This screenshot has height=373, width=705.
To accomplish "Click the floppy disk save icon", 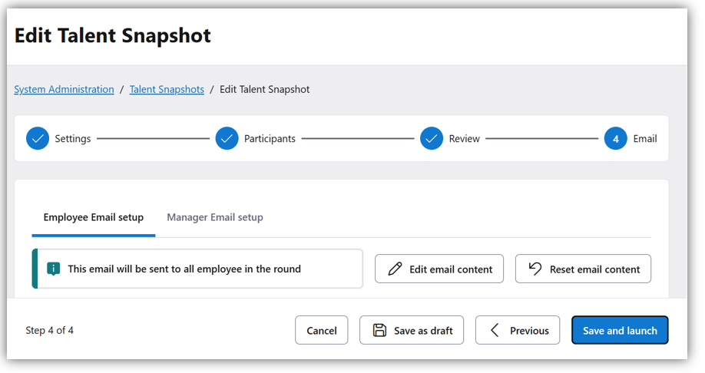I will click(x=379, y=331).
